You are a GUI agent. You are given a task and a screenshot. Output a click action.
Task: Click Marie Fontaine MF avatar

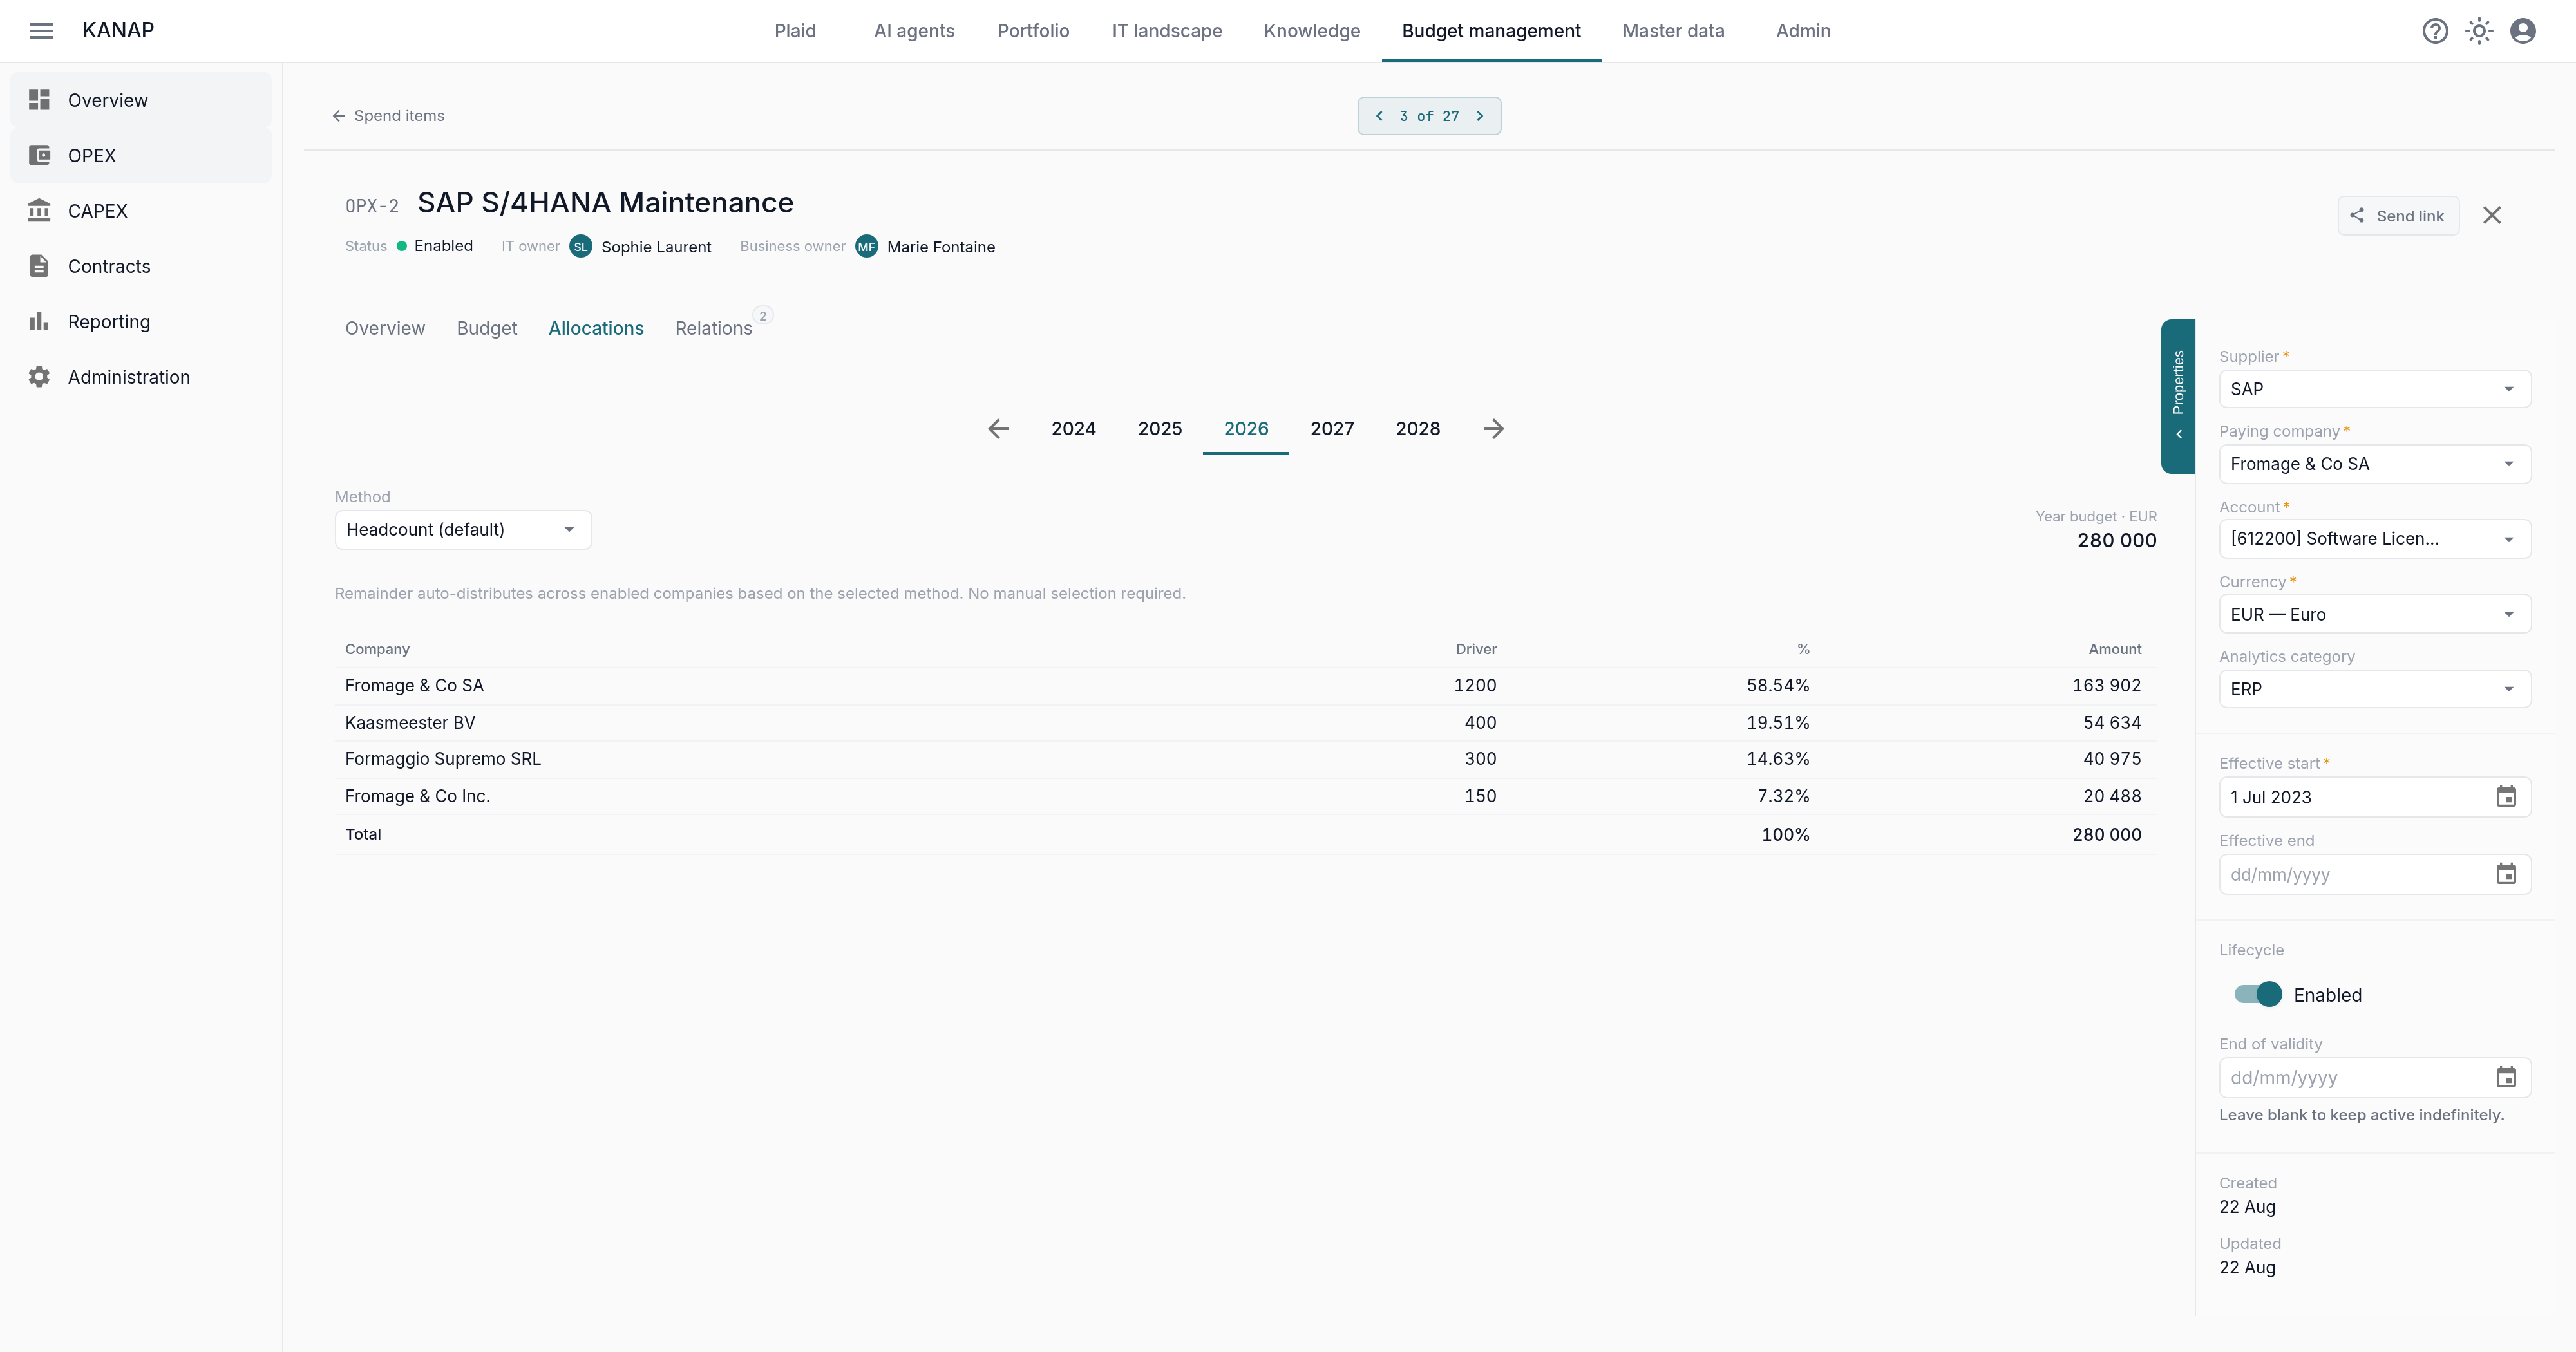coord(867,246)
